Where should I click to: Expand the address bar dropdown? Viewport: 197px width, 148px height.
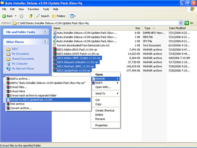tap(180, 23)
